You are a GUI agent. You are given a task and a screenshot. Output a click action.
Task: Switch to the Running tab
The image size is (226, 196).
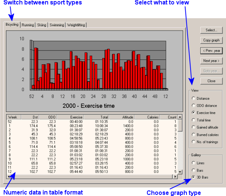tap(28, 25)
